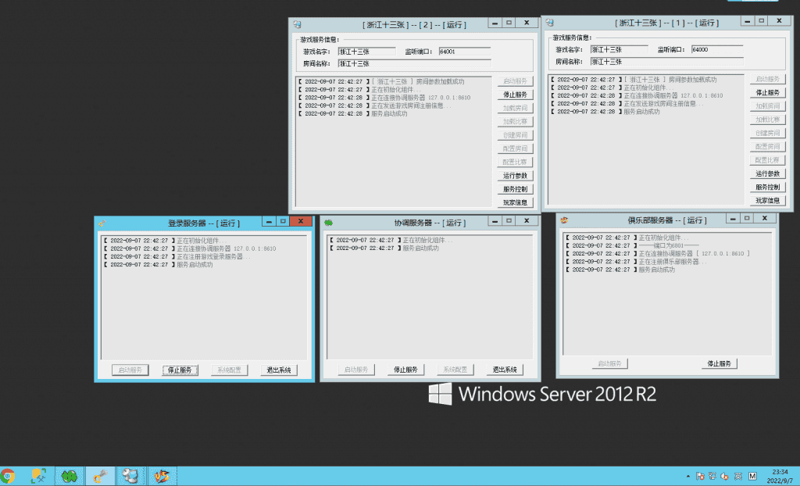800x486 pixels.
Task: Click 退出系统 in 协调服务器 window
Action: pyautogui.click(x=505, y=370)
